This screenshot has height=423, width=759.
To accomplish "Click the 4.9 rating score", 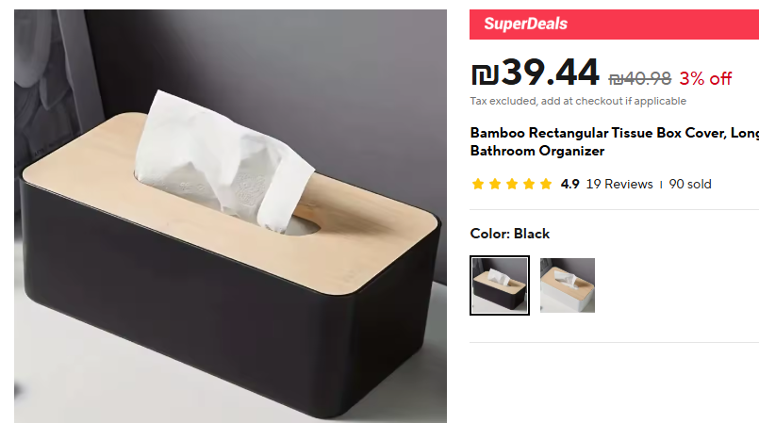I will pos(569,185).
